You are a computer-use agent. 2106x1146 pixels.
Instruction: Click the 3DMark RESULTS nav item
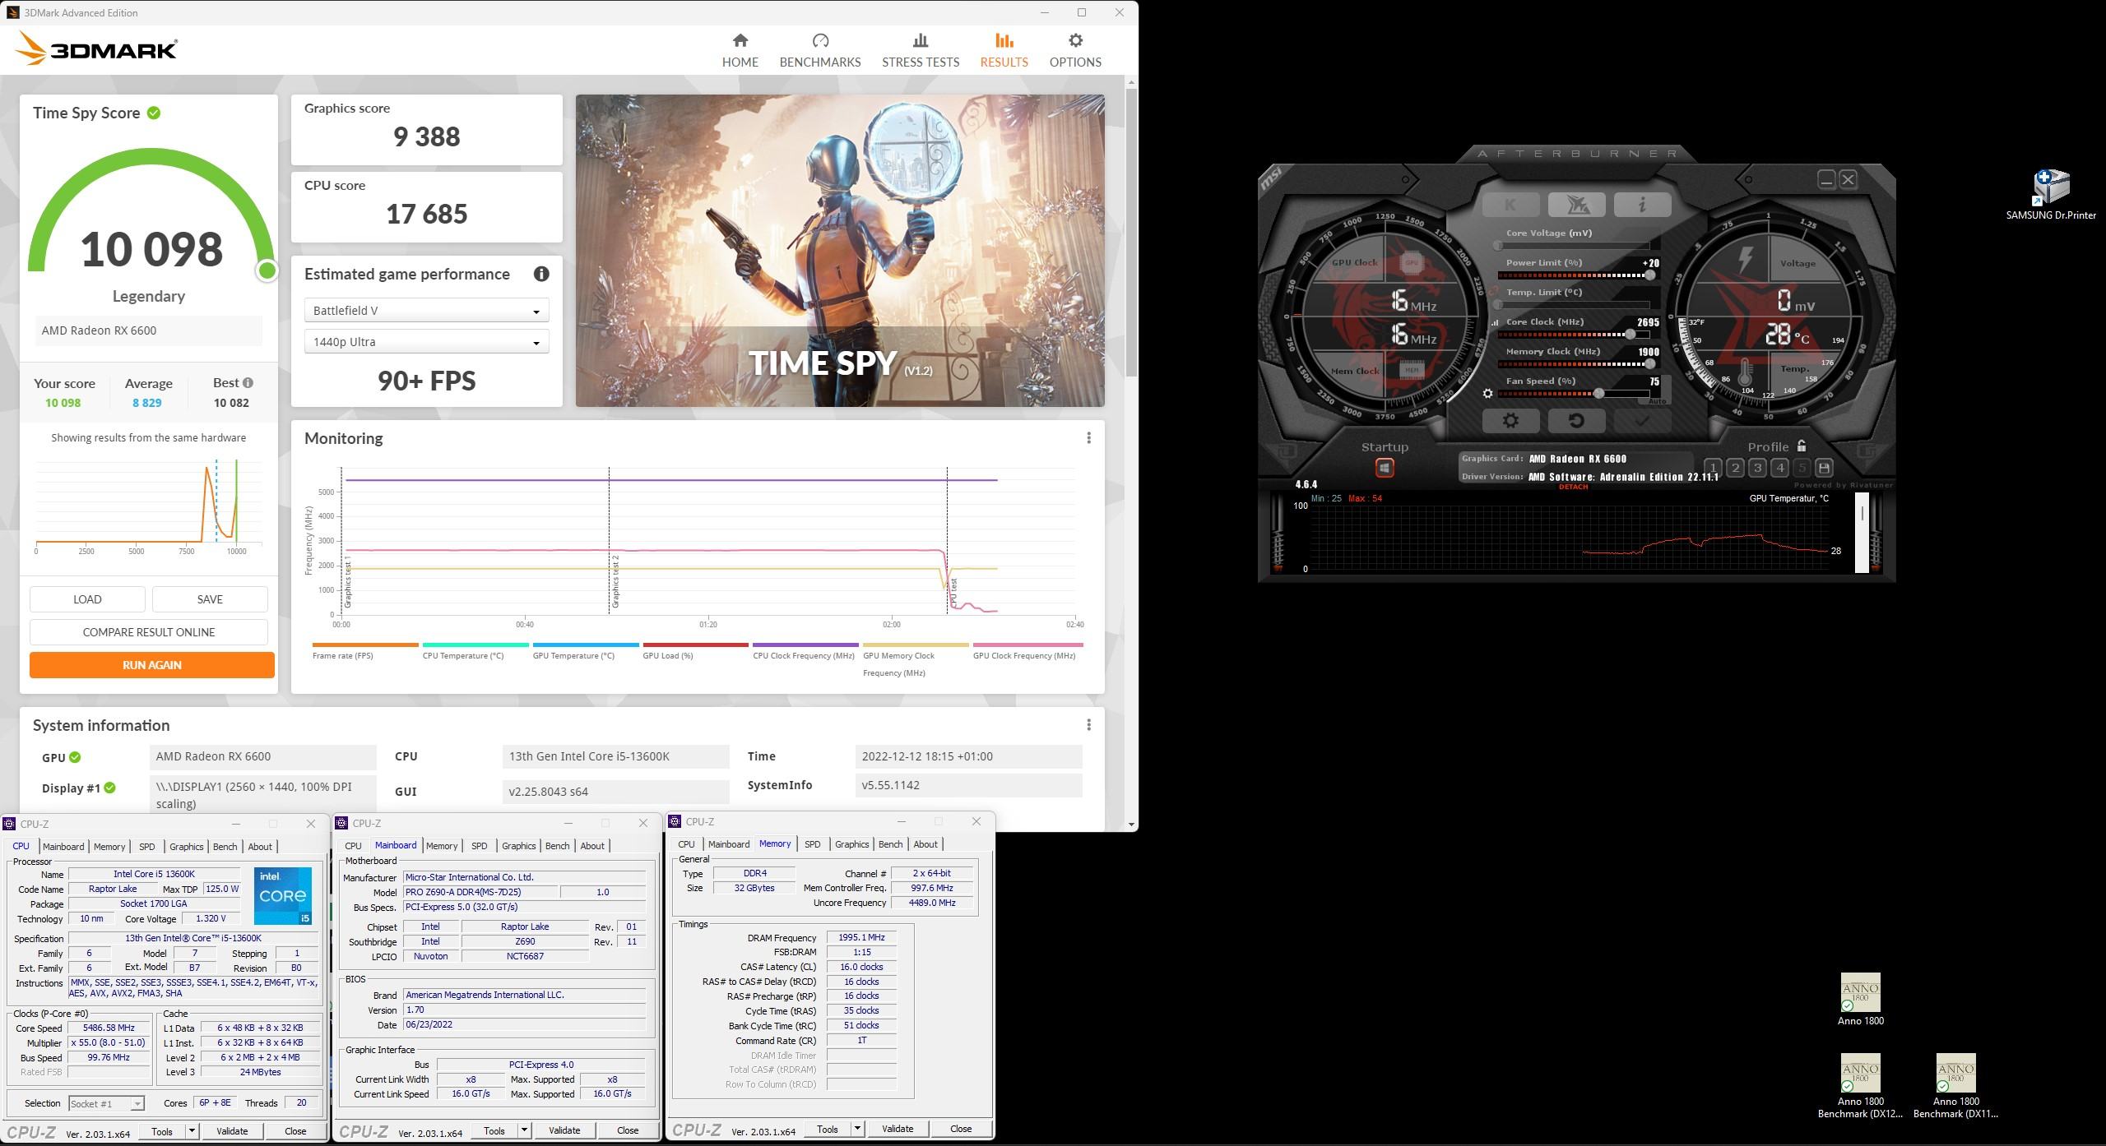[1004, 50]
